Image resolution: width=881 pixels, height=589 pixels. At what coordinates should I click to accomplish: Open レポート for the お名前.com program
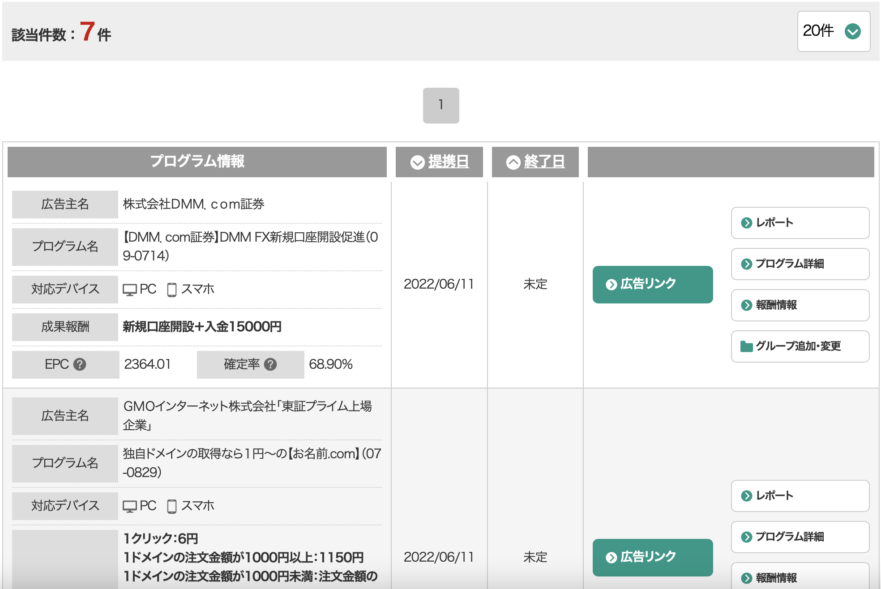pyautogui.click(x=800, y=495)
